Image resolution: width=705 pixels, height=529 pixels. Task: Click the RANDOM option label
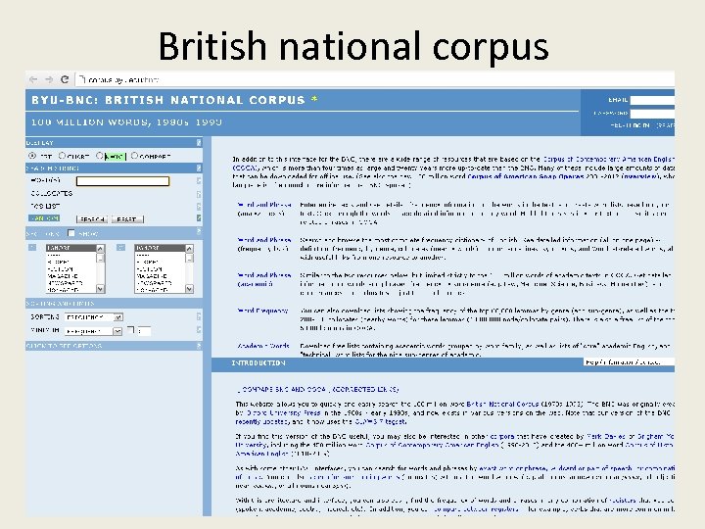pyautogui.click(x=44, y=218)
